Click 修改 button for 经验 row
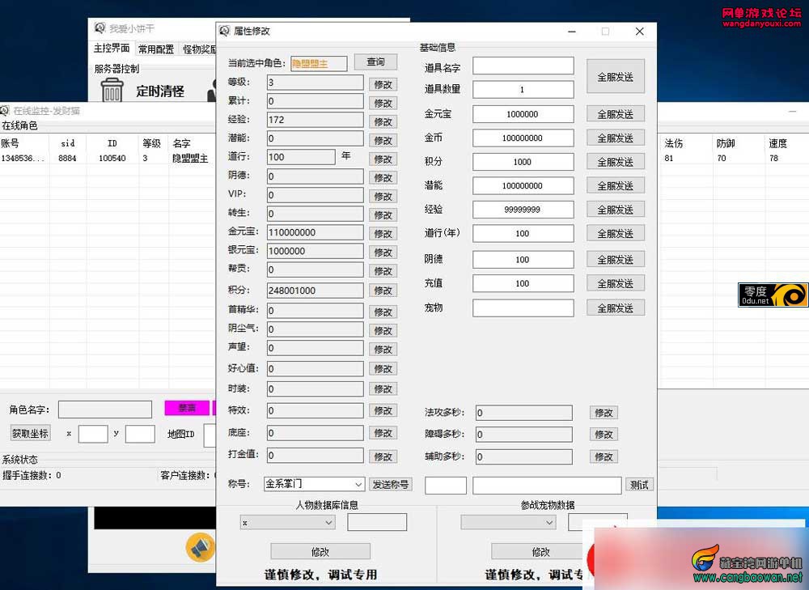This screenshot has height=590, width=809. point(383,121)
